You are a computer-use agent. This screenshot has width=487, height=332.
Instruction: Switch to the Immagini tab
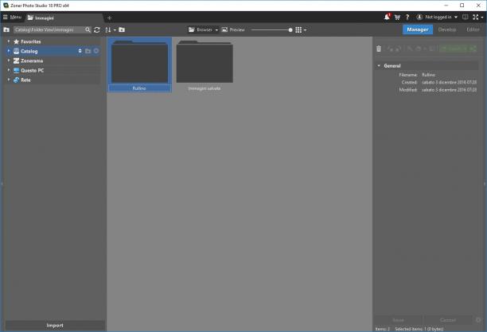41,18
